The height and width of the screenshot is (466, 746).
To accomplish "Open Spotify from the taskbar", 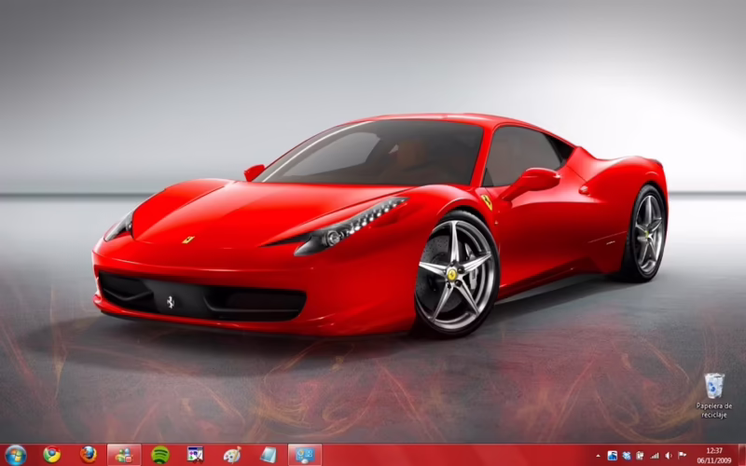I will pyautogui.click(x=159, y=454).
